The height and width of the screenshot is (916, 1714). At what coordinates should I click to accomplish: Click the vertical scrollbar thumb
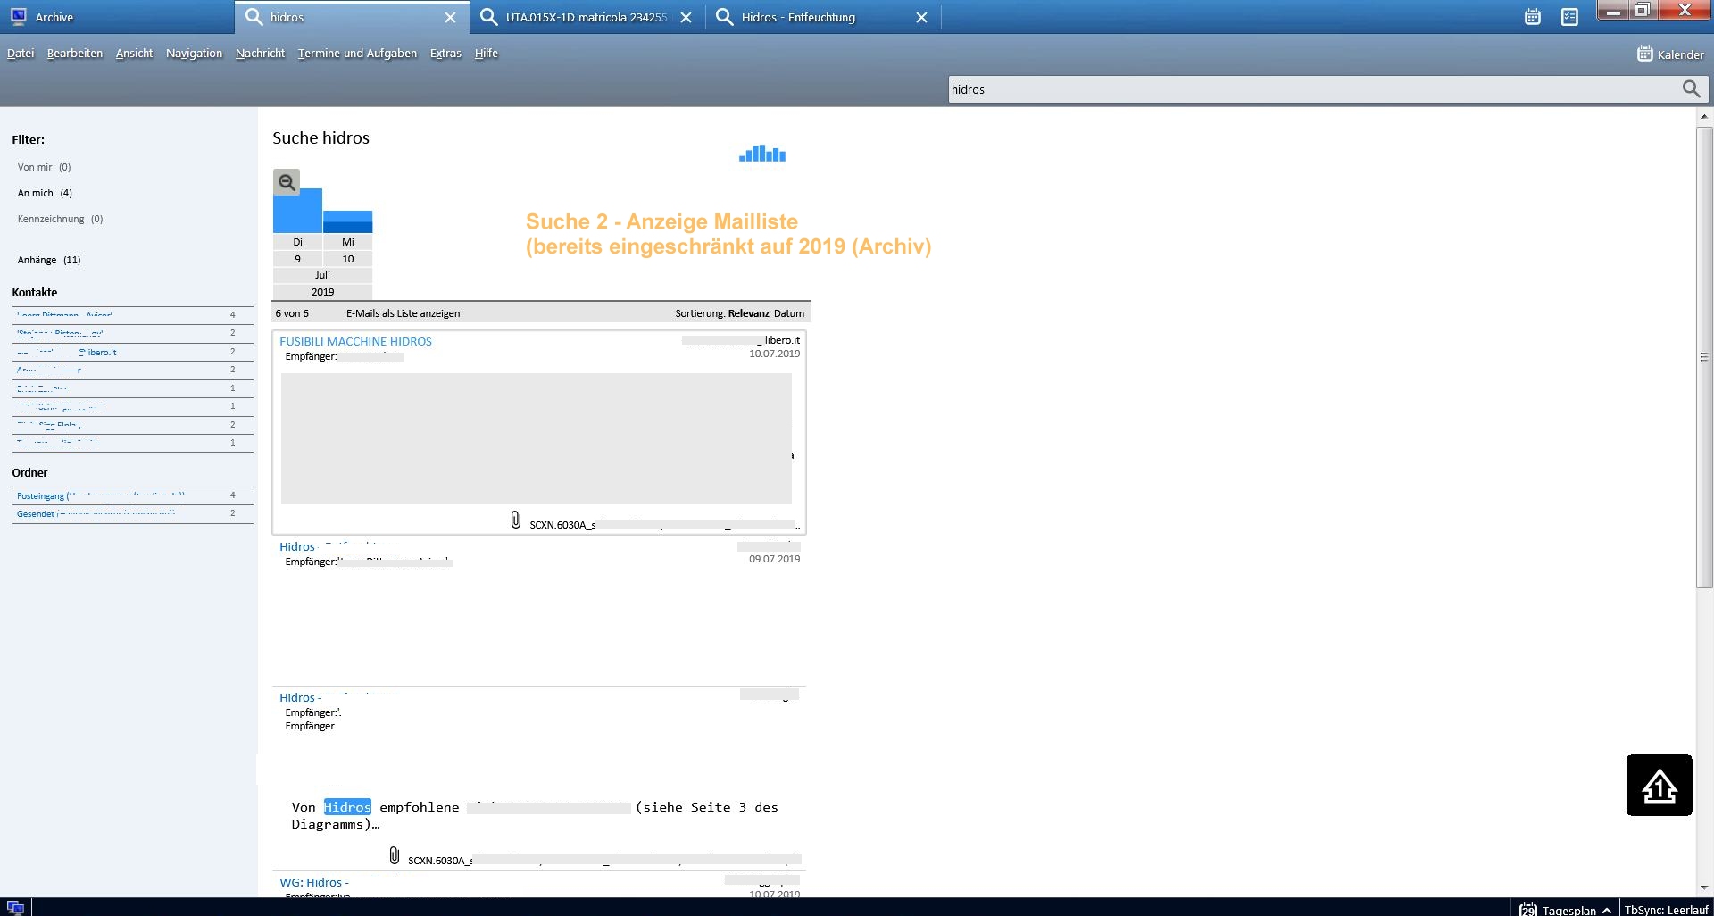[x=1704, y=357]
